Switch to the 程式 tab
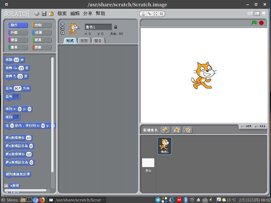271x203 pixels. (70, 41)
